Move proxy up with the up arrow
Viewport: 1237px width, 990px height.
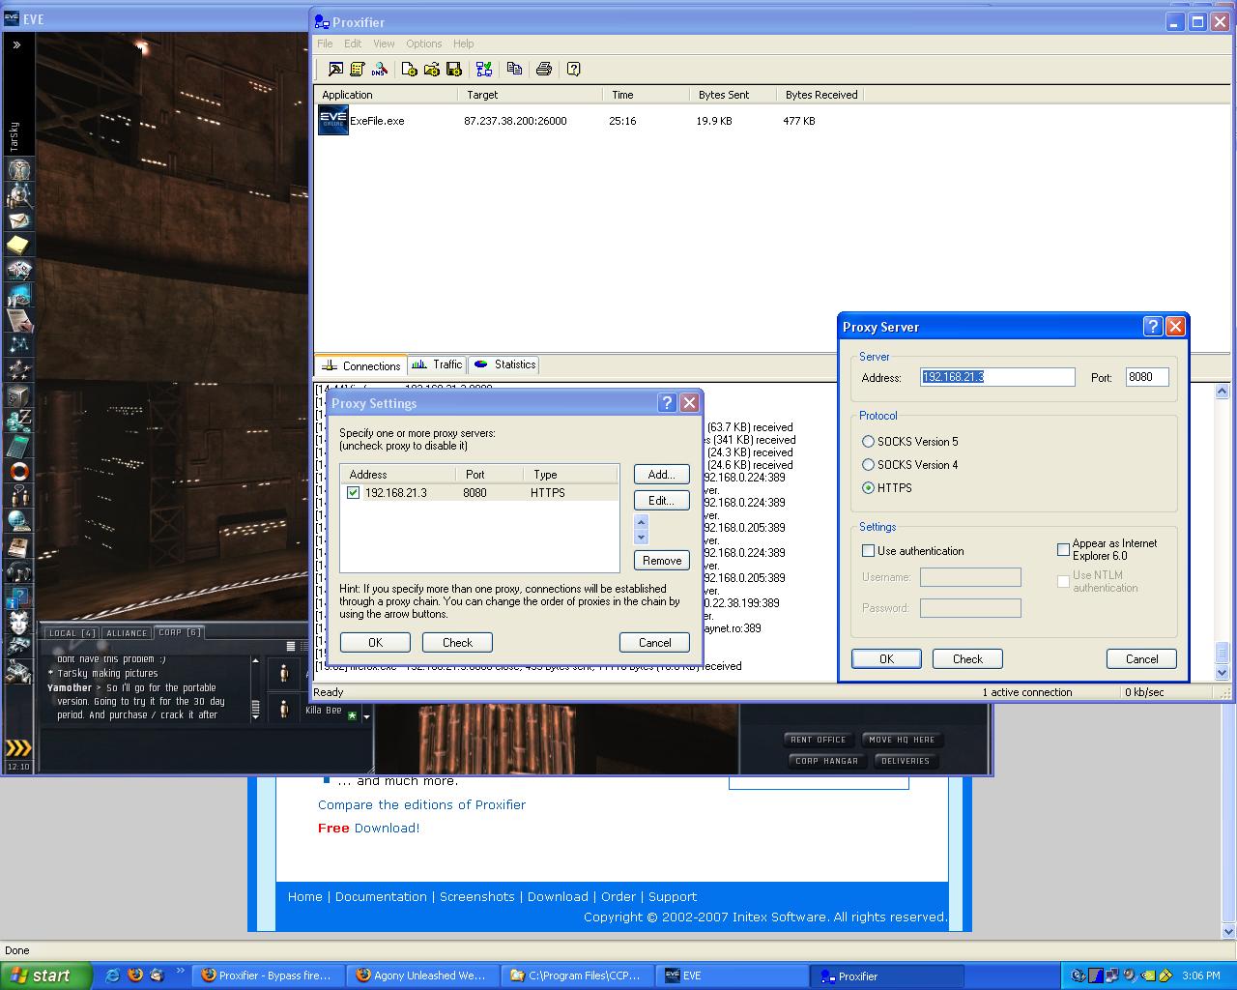click(x=641, y=523)
